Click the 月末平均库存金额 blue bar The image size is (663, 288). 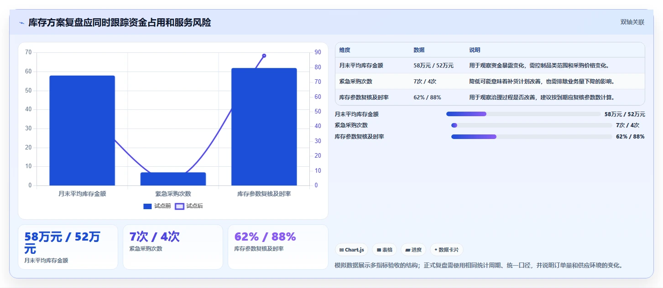82,130
